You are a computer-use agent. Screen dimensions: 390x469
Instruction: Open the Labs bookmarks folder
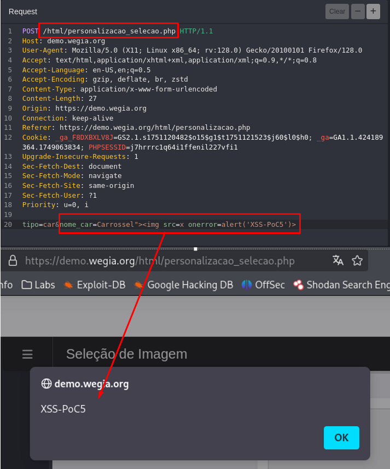pyautogui.click(x=38, y=285)
